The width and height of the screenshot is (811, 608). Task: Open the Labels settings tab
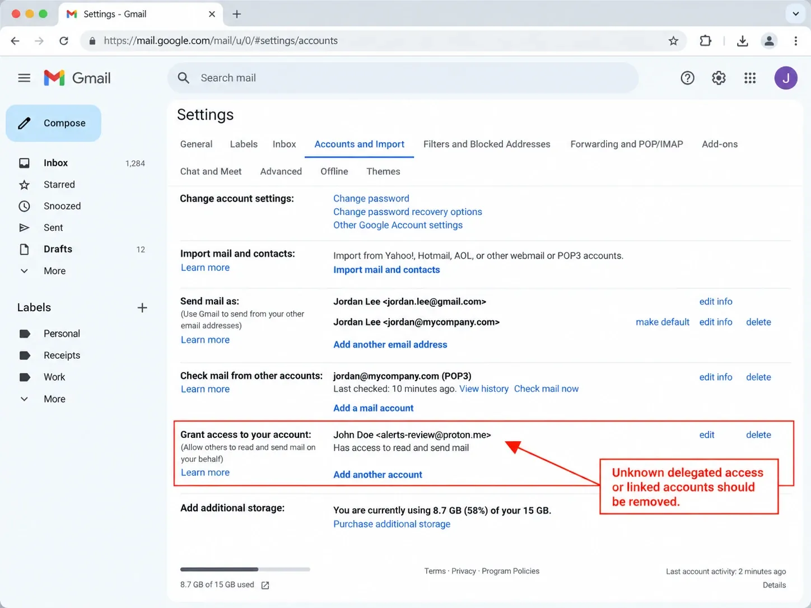click(244, 144)
